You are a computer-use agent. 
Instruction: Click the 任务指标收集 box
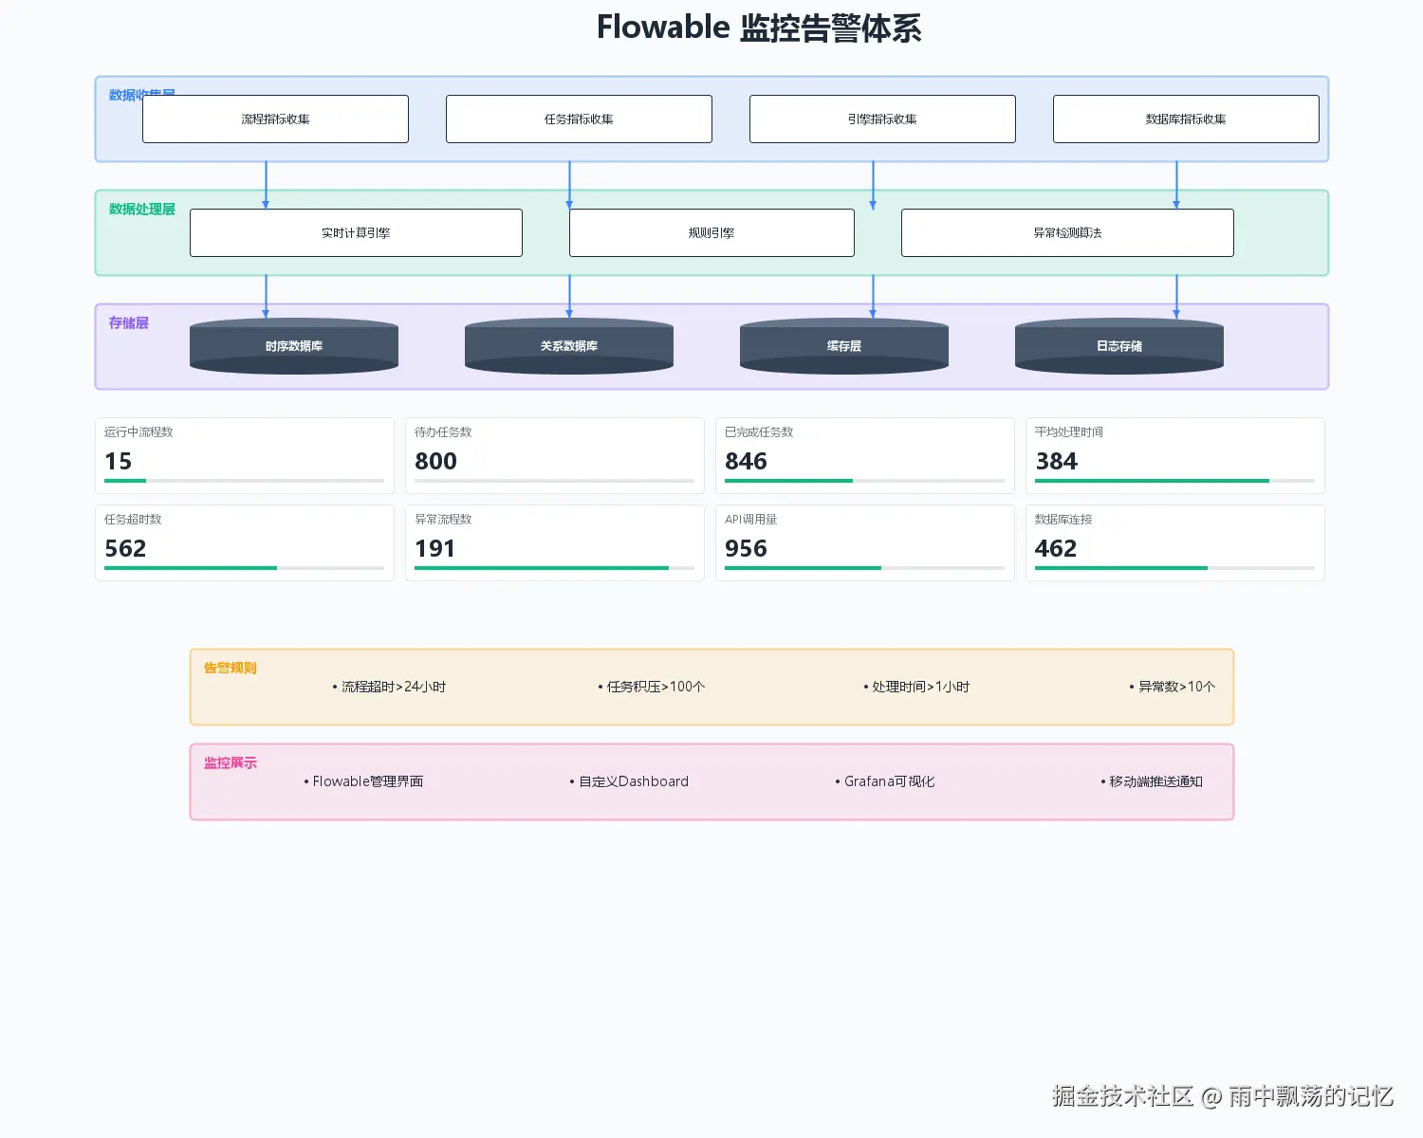click(579, 119)
